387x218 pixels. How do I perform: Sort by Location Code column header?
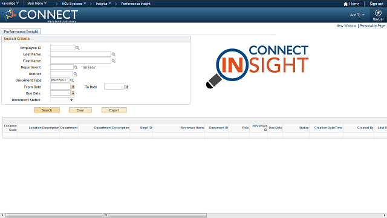click(10, 128)
